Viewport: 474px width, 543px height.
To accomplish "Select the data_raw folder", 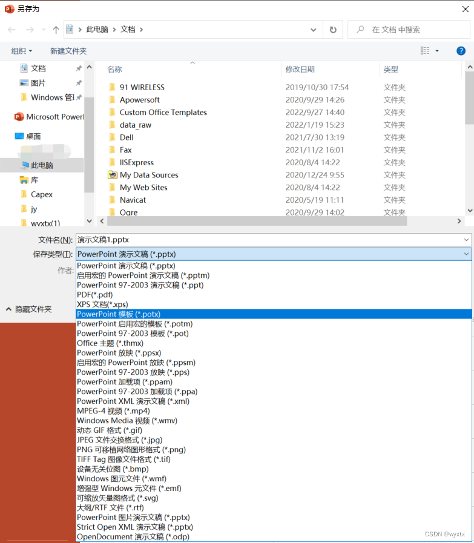I will click(x=136, y=125).
